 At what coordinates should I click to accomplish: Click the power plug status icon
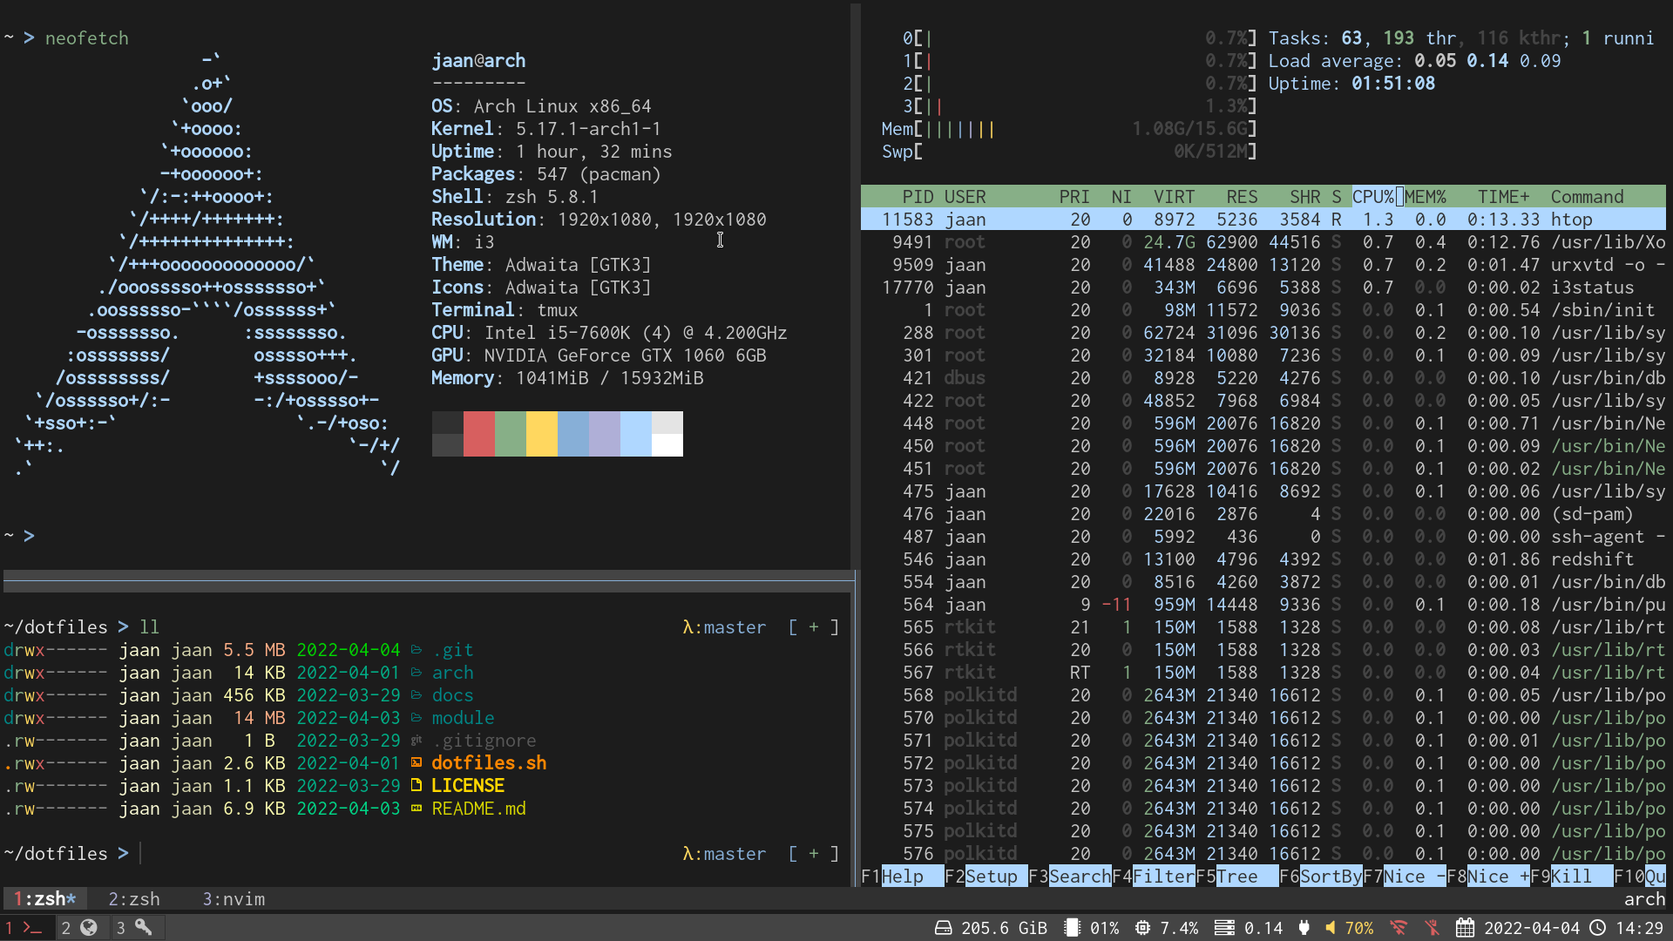pos(1304,928)
